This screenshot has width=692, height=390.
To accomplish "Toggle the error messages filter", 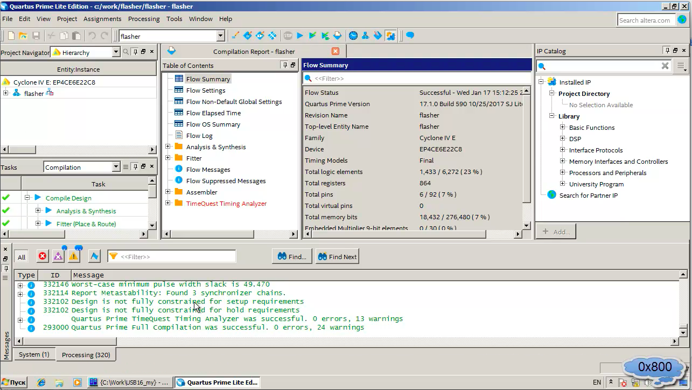I will (43, 256).
